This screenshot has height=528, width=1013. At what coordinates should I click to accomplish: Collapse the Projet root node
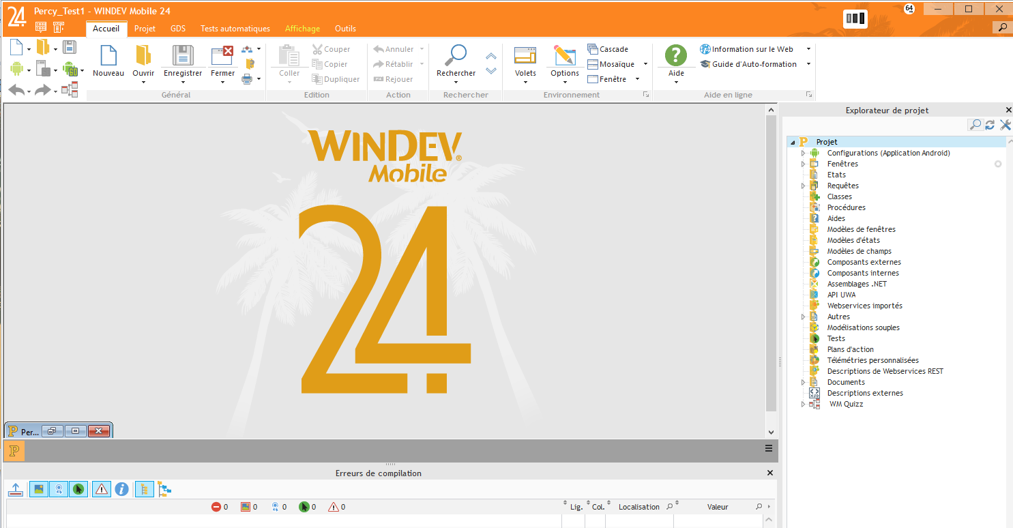pos(793,142)
